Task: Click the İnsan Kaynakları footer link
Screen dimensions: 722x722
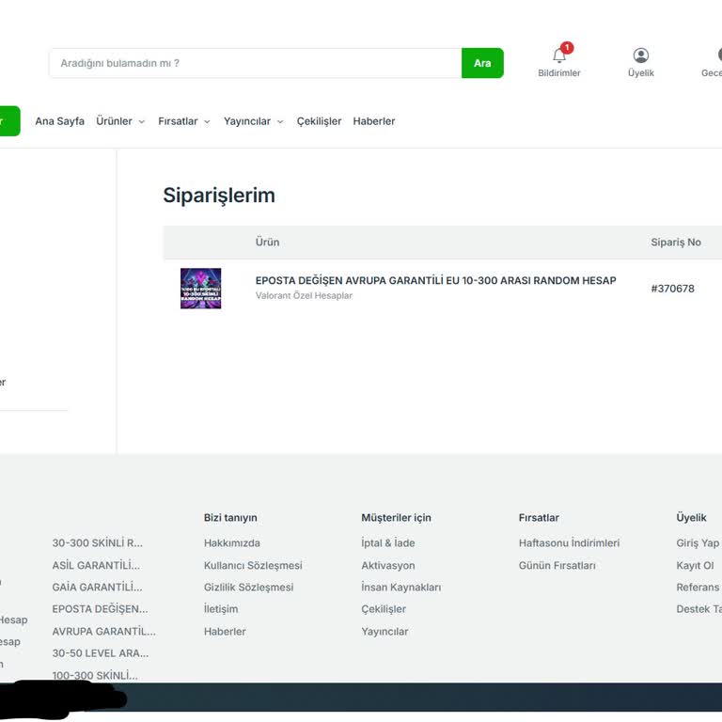Action: click(400, 588)
